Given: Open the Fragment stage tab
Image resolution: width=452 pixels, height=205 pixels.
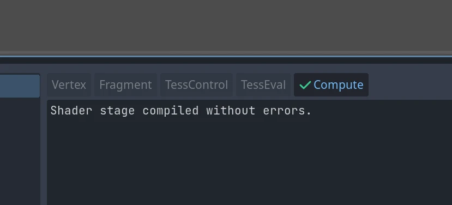Looking at the screenshot, I should pos(125,85).
